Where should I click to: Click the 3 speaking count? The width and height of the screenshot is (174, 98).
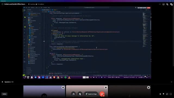coord(32,4)
